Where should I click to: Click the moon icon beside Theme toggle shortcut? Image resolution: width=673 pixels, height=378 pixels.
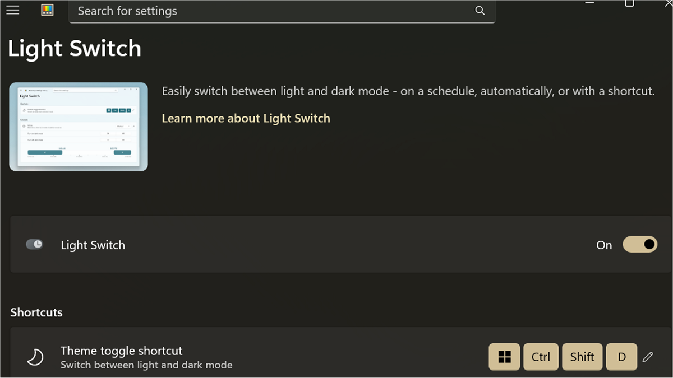pyautogui.click(x=35, y=357)
